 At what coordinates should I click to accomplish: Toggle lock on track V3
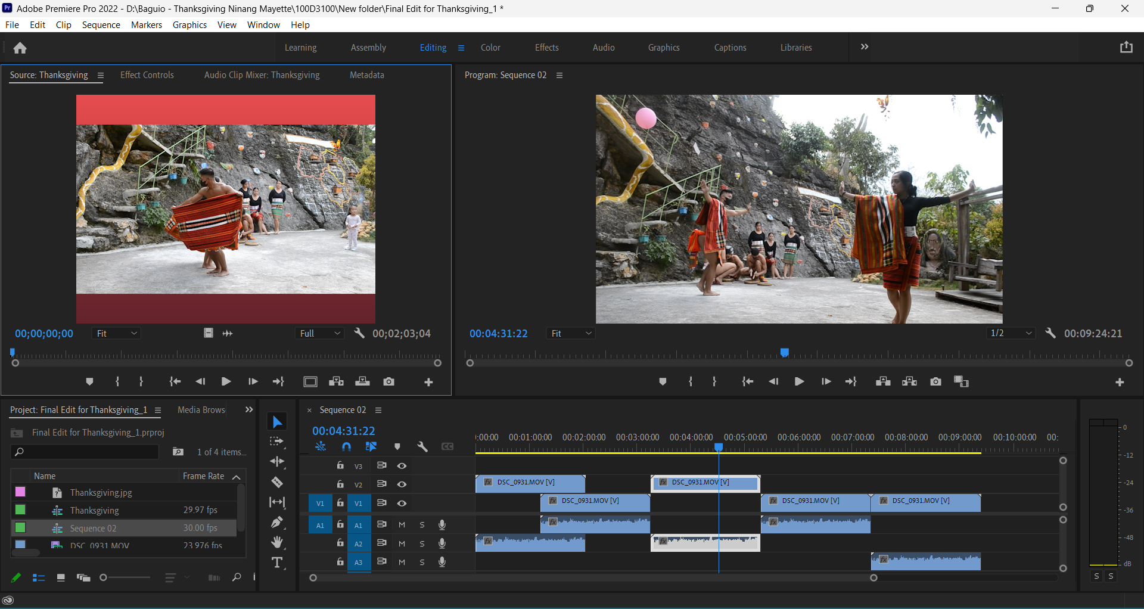340,465
